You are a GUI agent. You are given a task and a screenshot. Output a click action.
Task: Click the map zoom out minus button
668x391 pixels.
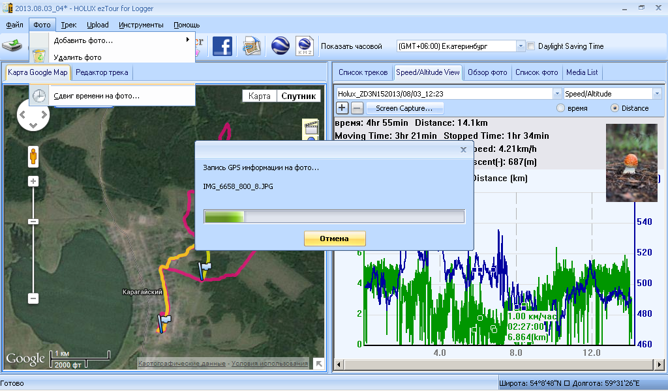click(33, 298)
